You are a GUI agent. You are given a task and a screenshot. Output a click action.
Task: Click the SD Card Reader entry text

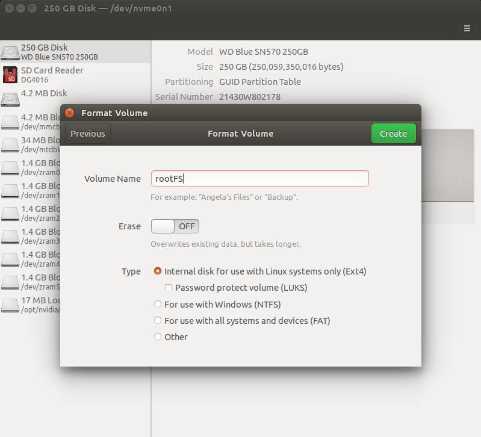point(52,70)
